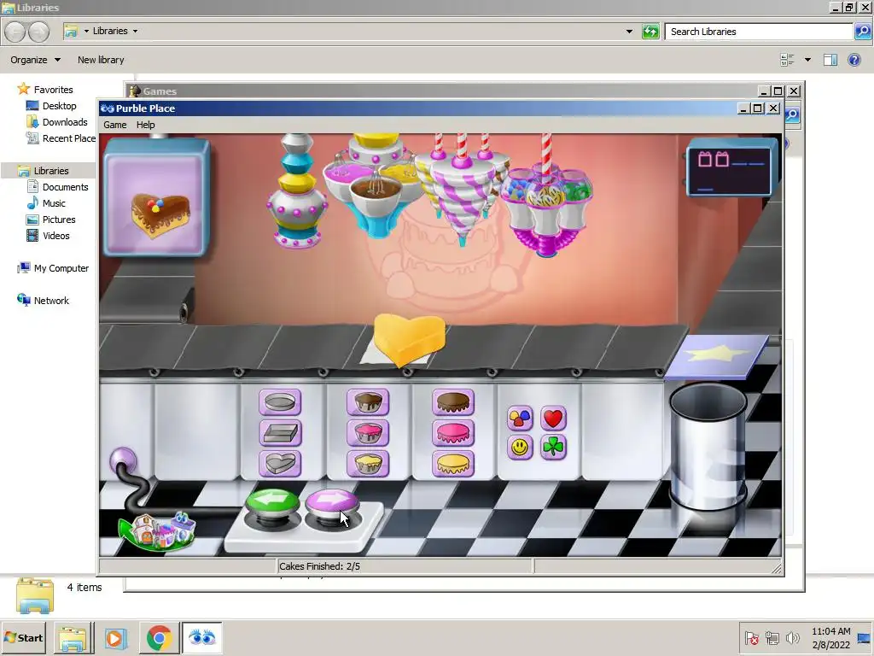Go forward with the Libraries forward arrow
The image size is (874, 656).
38,32
